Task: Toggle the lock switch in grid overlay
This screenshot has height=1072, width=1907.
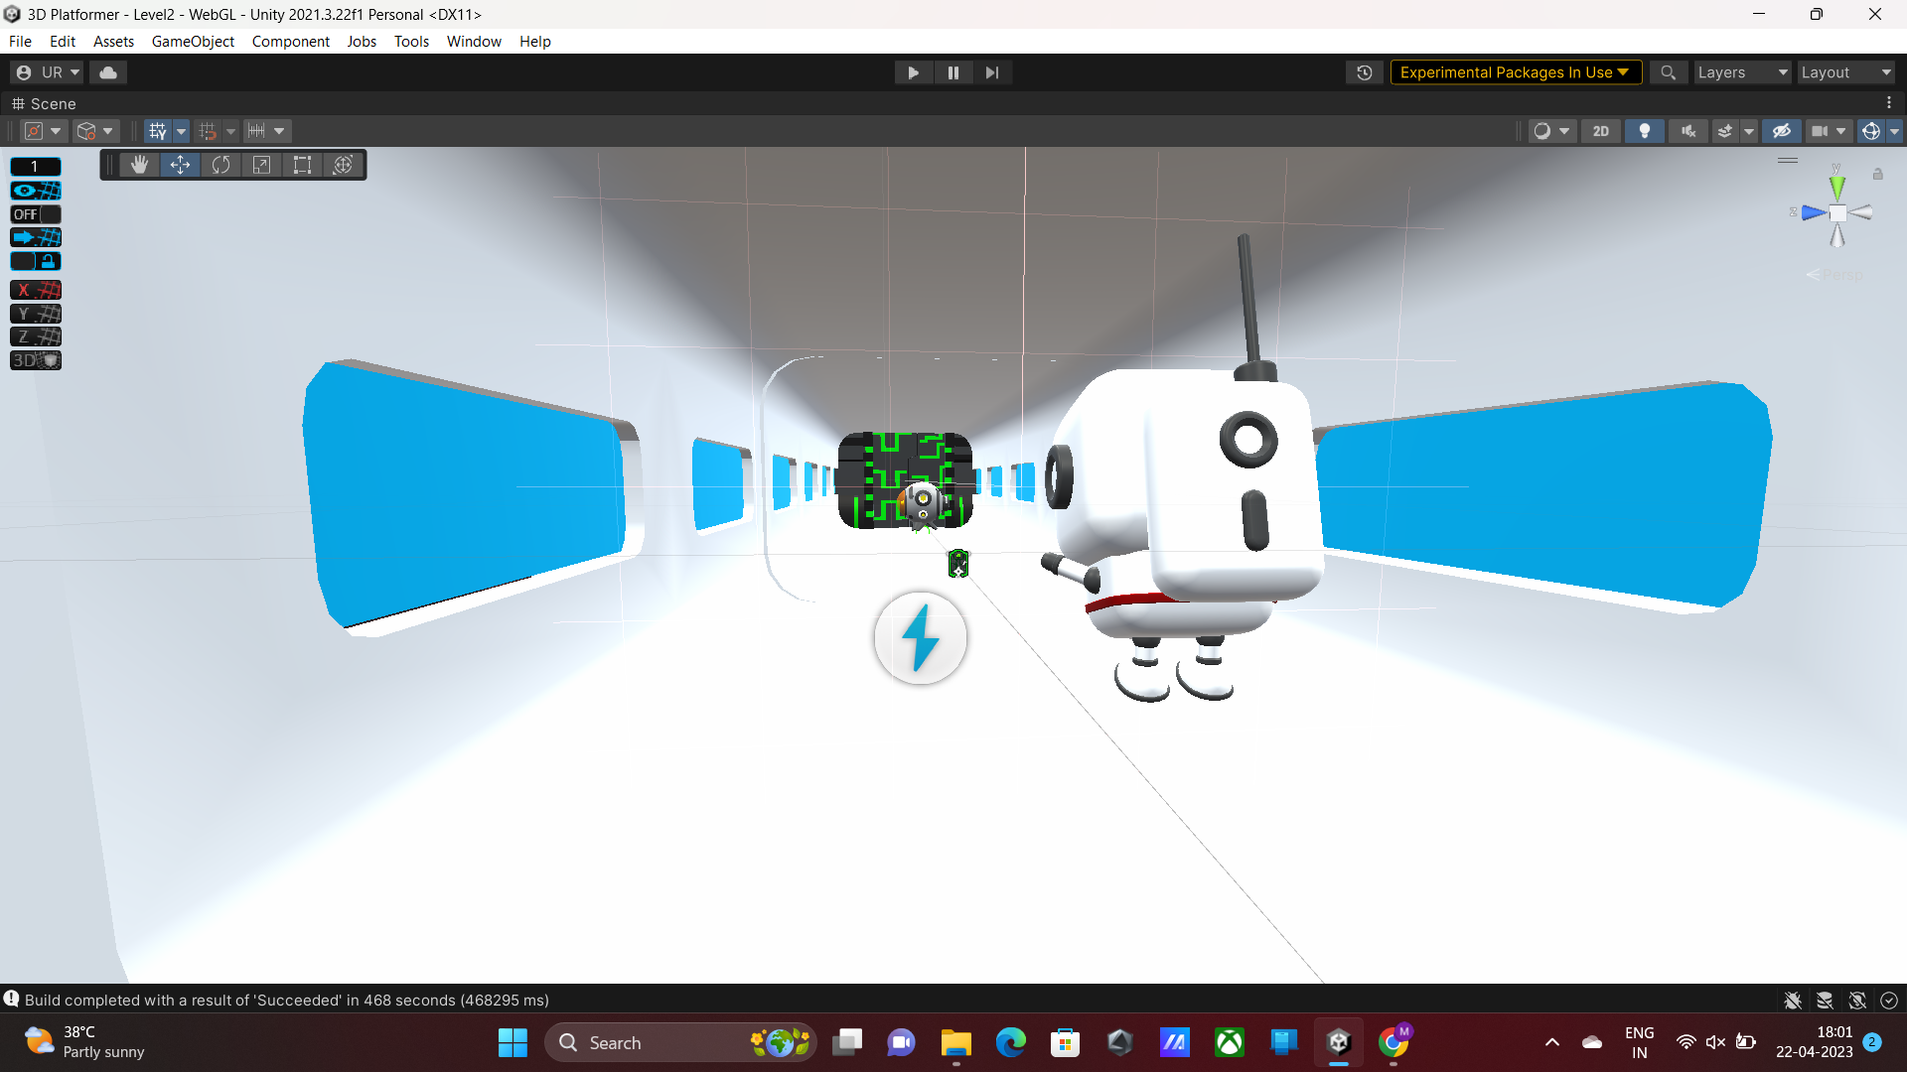Action: click(36, 261)
